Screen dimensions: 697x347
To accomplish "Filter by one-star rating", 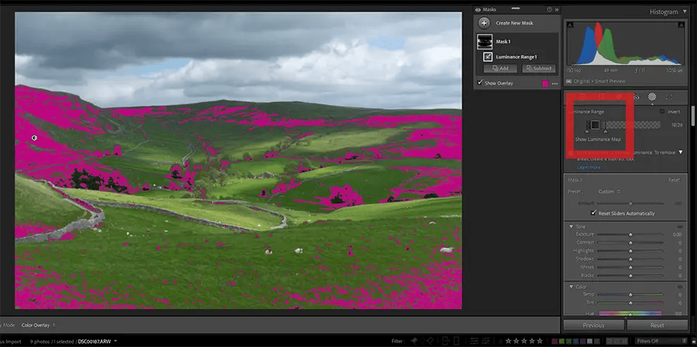I will tap(509, 342).
